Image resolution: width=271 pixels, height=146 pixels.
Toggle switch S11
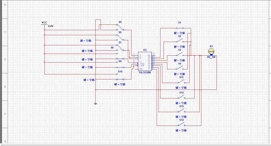[181, 82]
